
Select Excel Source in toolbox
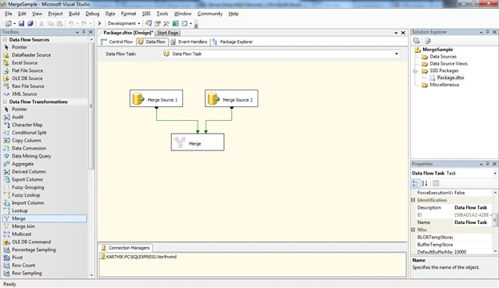coord(25,62)
